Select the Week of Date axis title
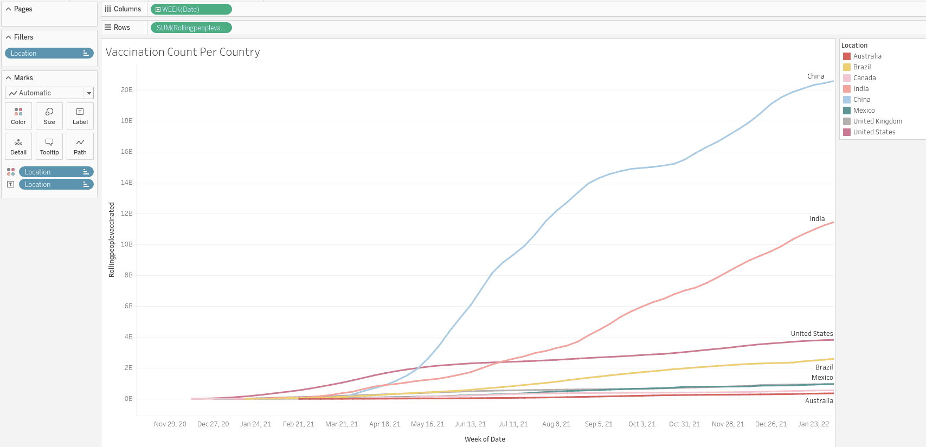 pos(485,439)
